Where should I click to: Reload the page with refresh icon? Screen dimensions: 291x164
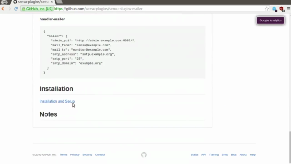tap(16, 9)
